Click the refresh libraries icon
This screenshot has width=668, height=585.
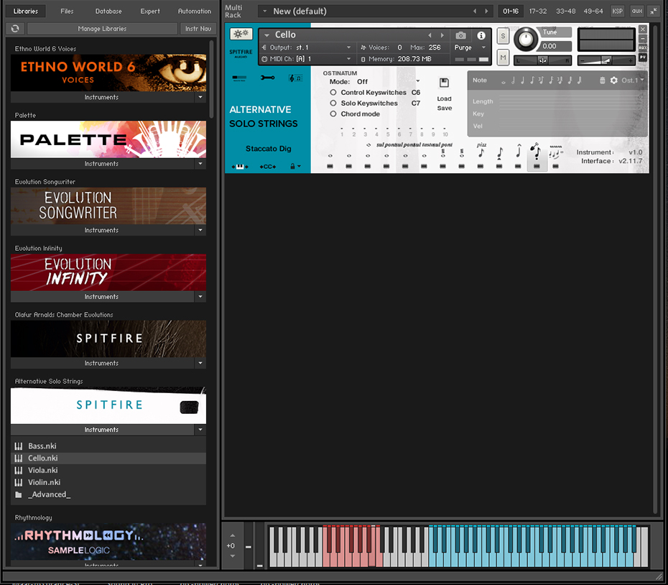[15, 29]
